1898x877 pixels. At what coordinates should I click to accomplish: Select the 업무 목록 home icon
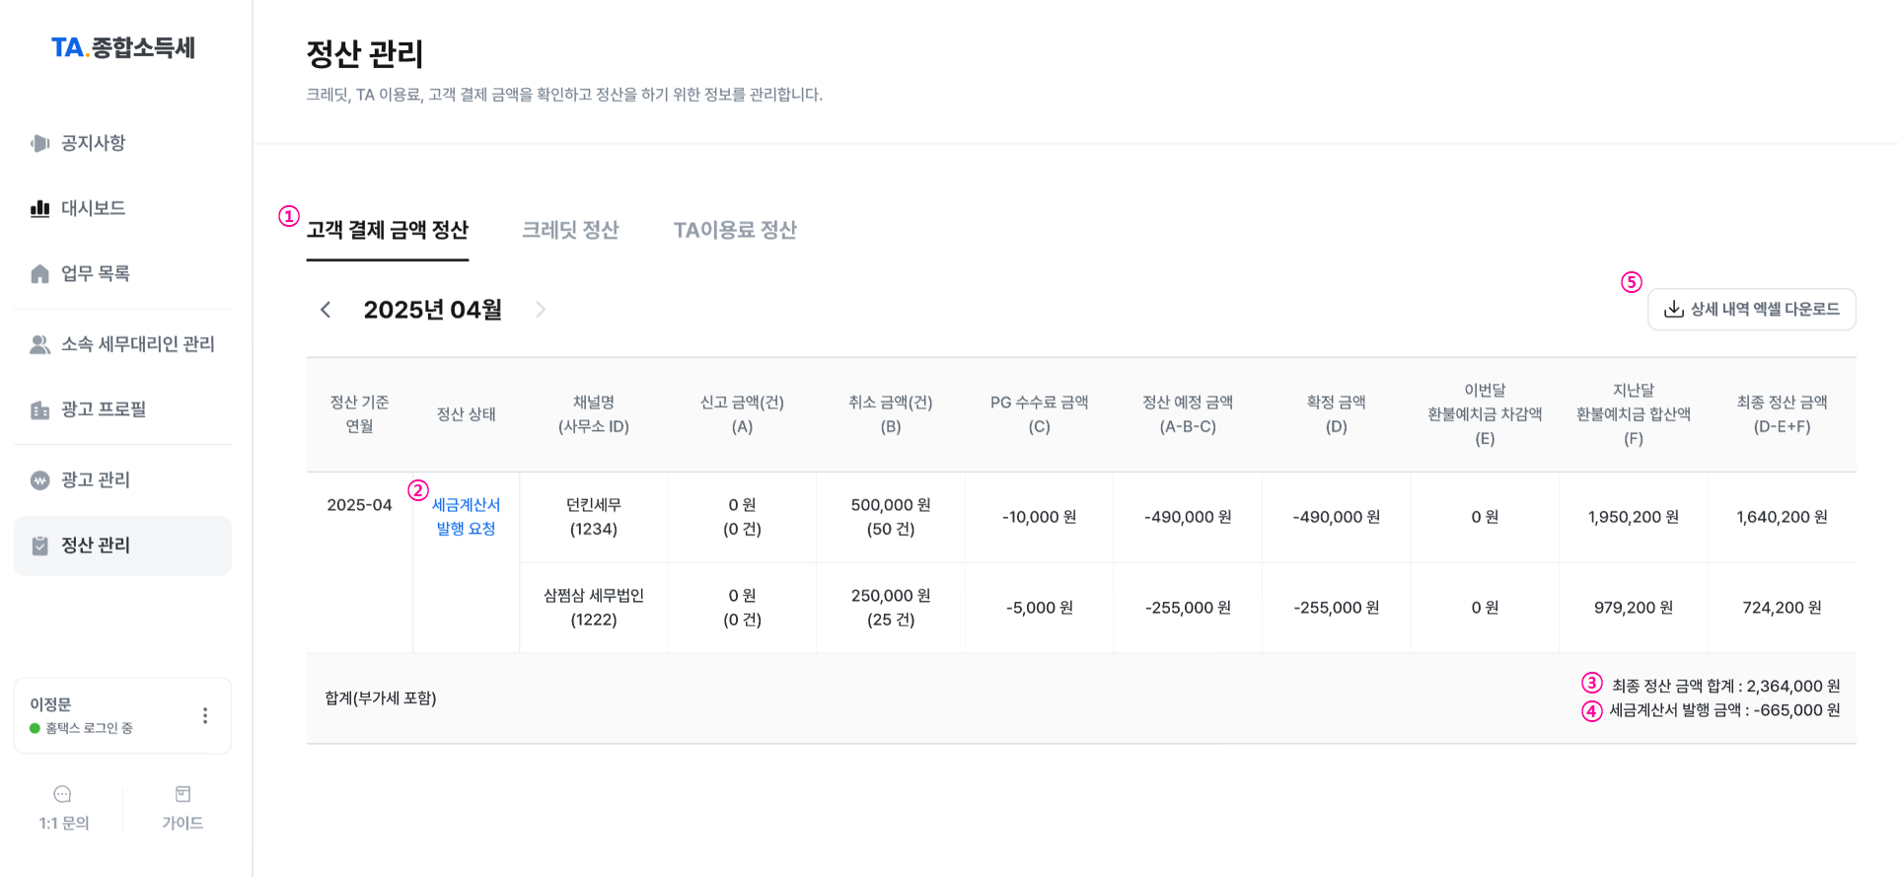point(39,273)
